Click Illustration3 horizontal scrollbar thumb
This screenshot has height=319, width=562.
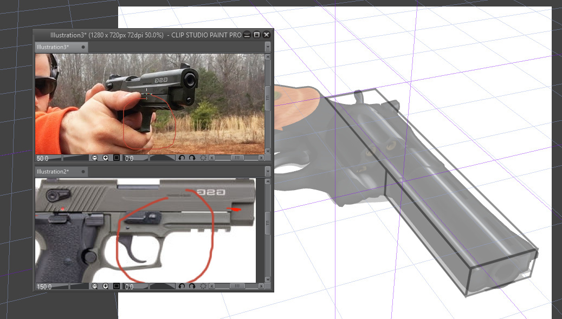237,158
